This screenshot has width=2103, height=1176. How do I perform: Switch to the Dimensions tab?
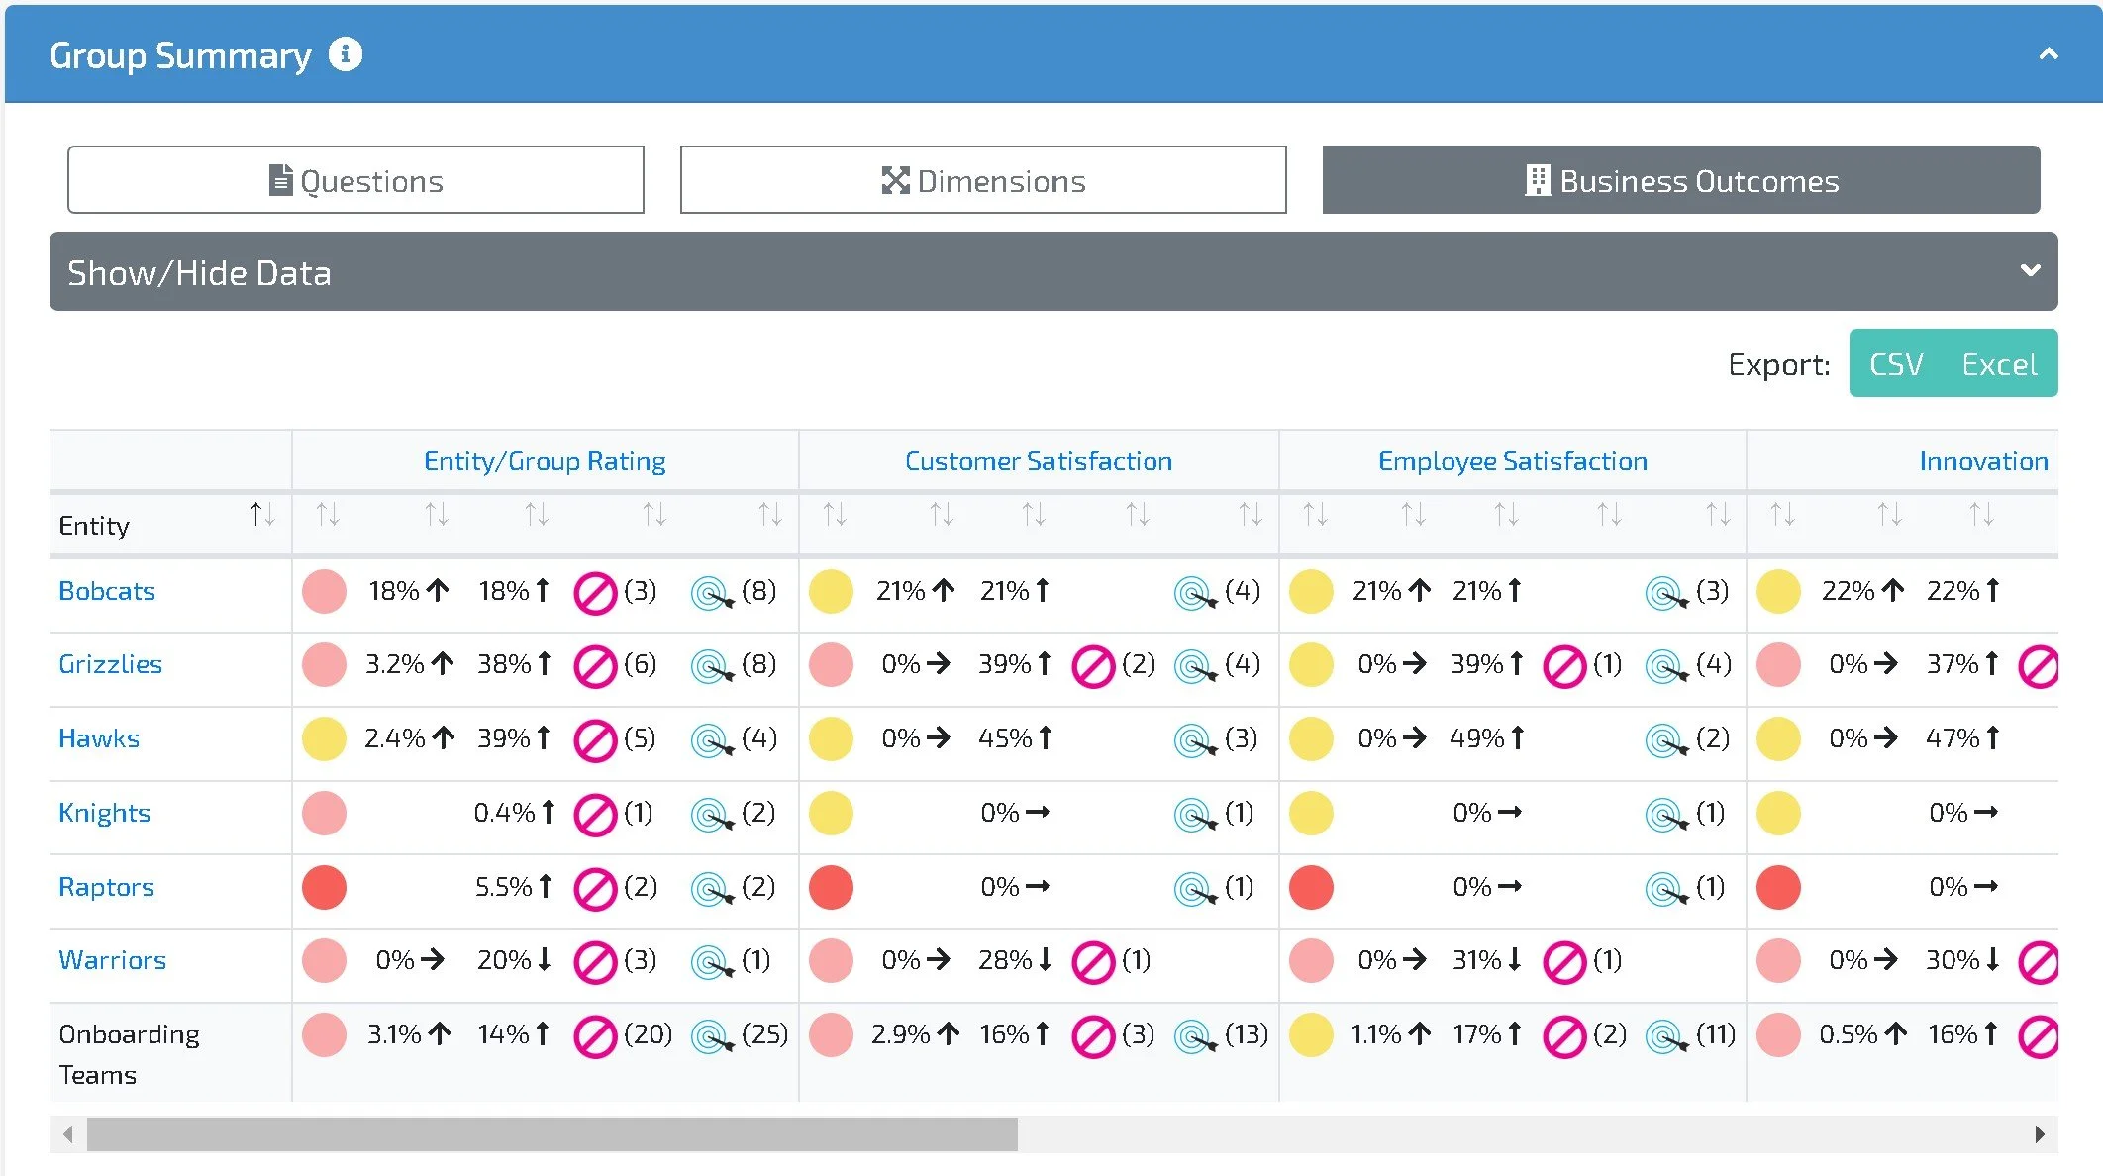pyautogui.click(x=982, y=179)
